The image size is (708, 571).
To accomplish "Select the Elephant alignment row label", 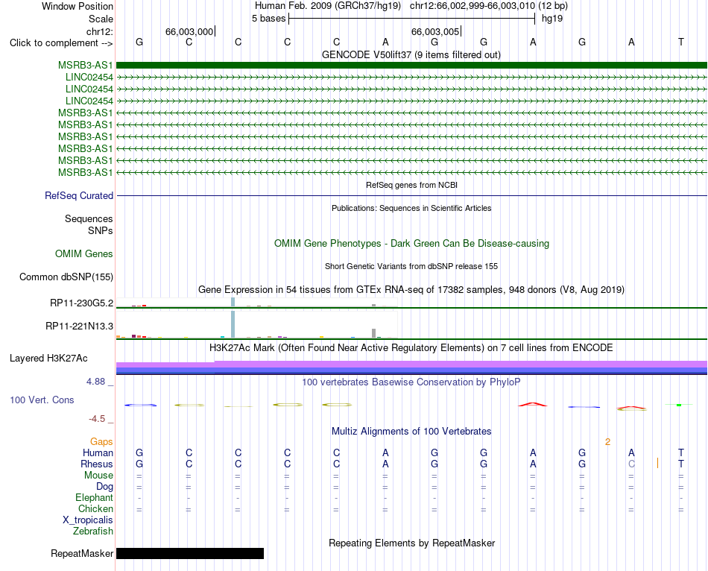I will (x=95, y=497).
